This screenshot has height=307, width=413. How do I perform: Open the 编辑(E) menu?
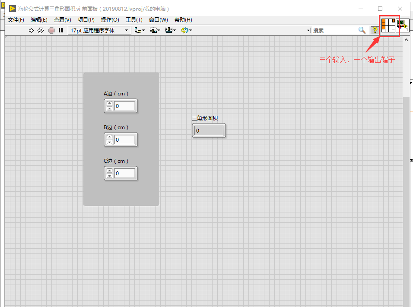(x=39, y=20)
